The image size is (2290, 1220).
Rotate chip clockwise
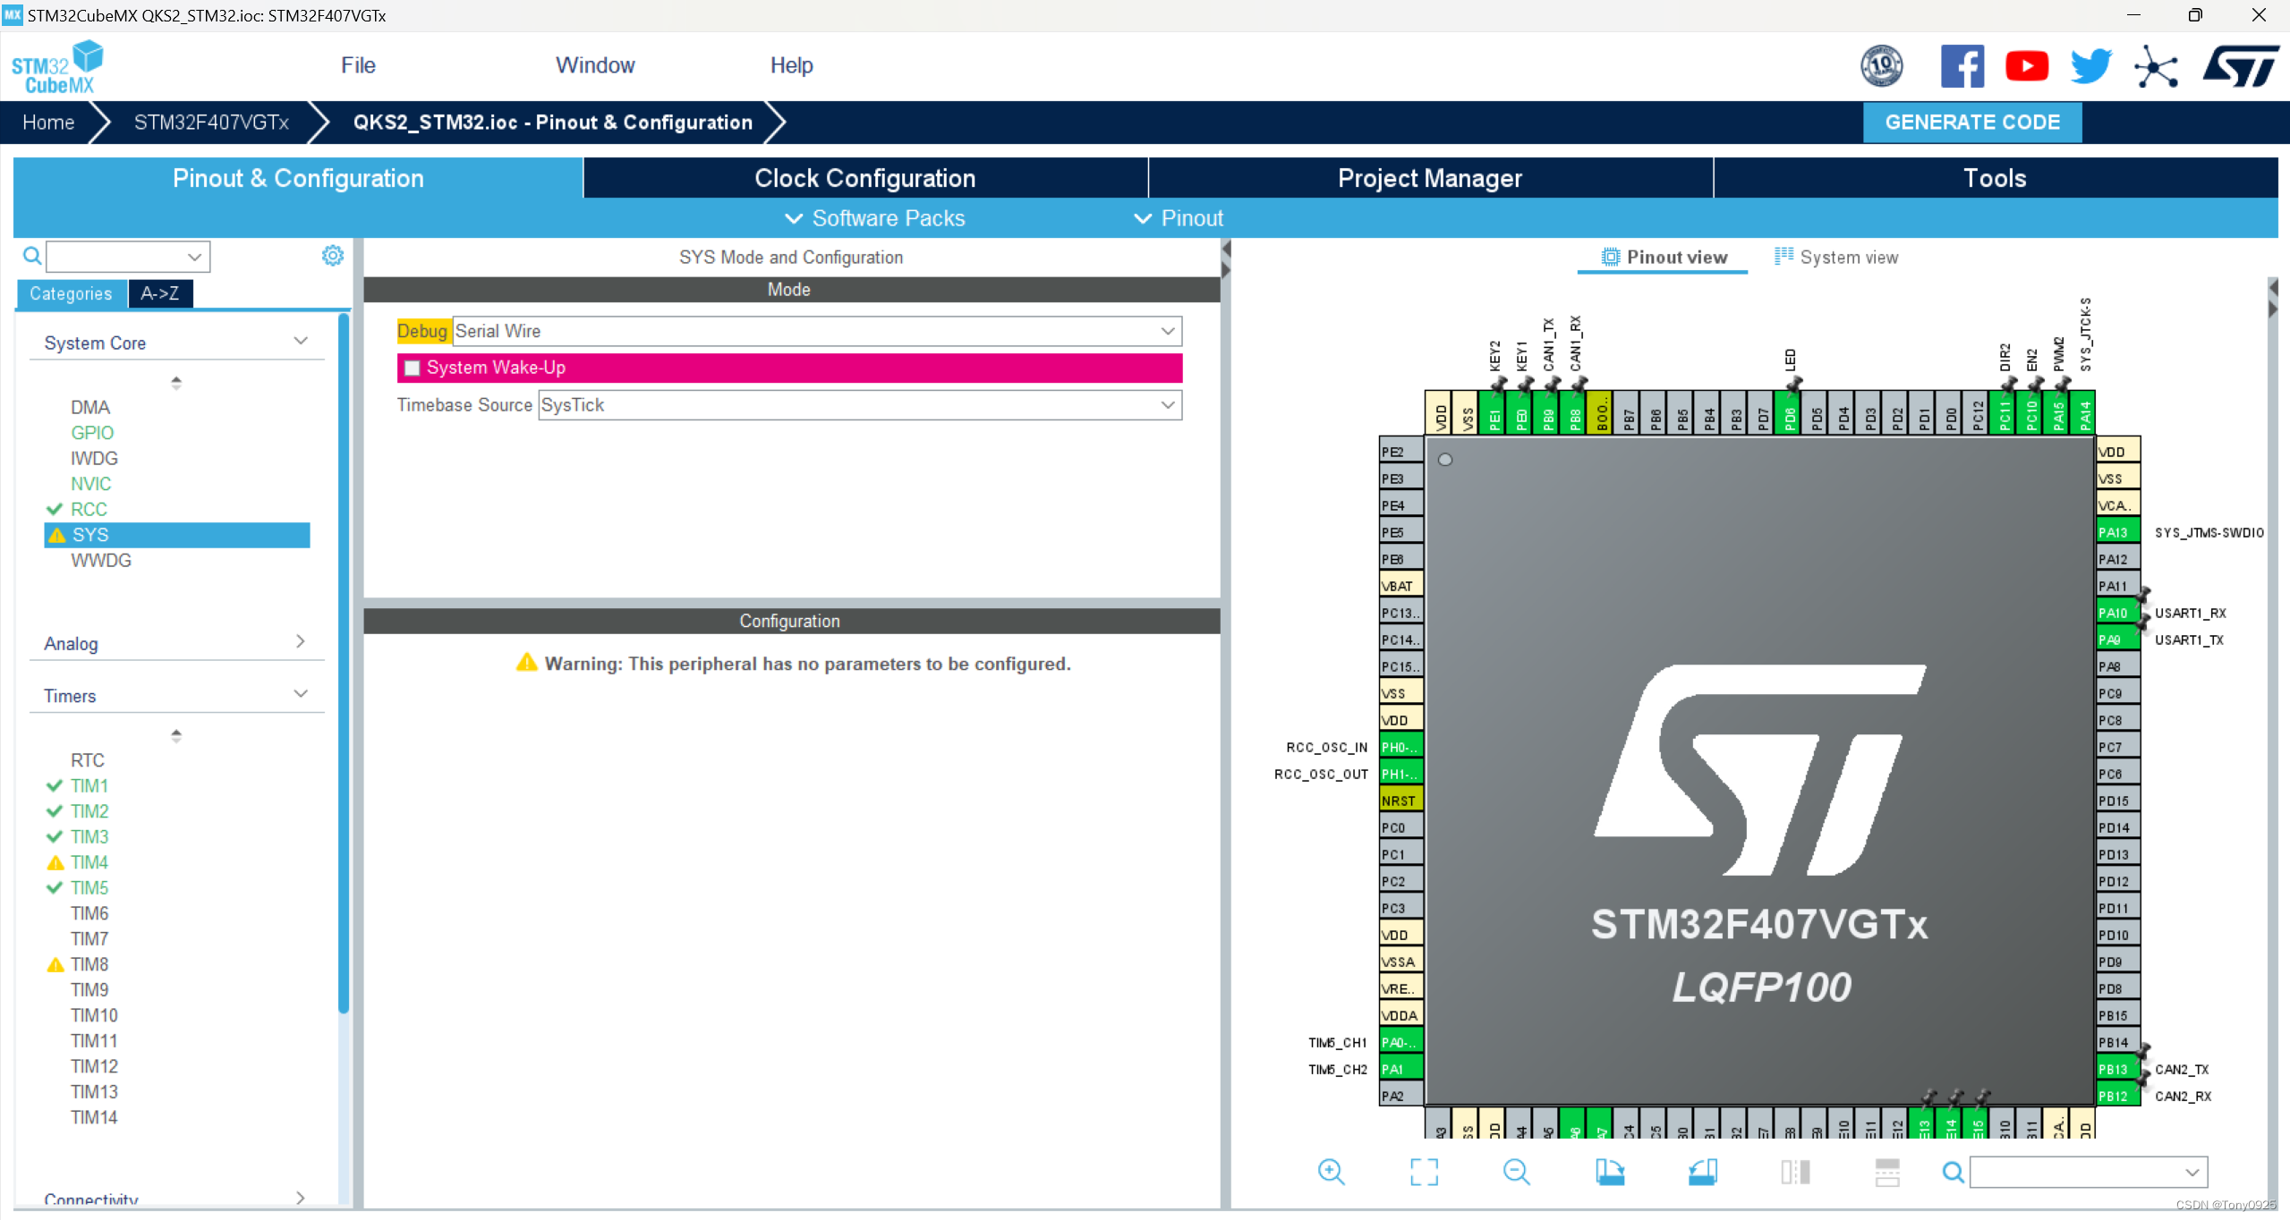pyautogui.click(x=1609, y=1171)
